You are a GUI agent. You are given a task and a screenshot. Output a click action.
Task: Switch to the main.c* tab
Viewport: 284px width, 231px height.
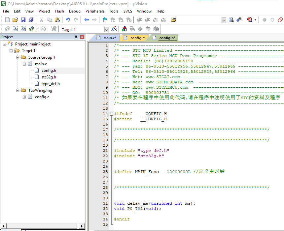point(106,38)
